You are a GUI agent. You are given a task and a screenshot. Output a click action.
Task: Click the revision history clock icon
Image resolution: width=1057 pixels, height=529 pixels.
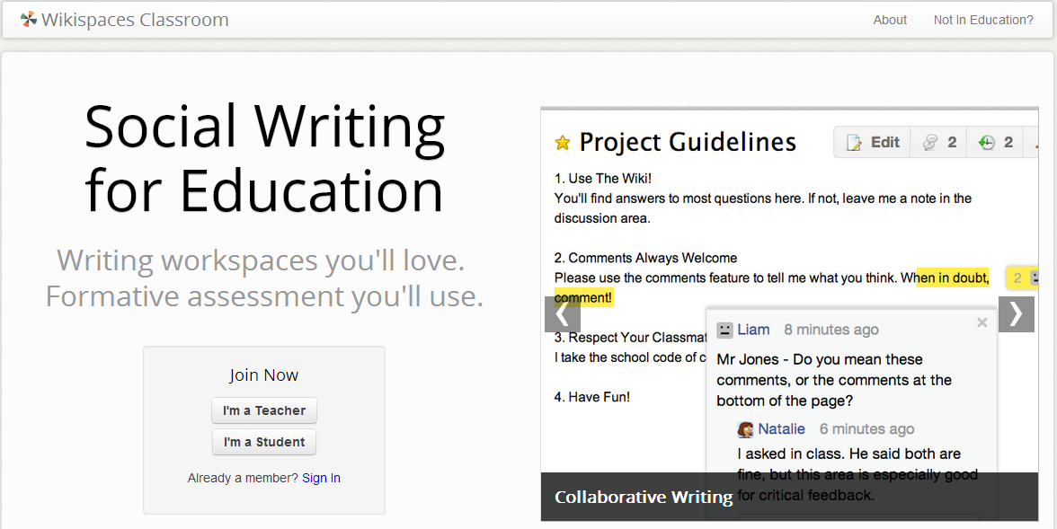[987, 142]
